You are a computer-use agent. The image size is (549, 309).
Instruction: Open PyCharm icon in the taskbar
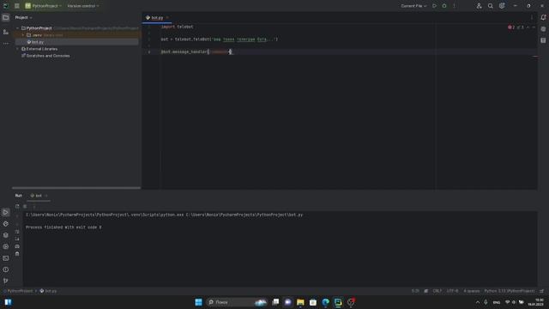(x=338, y=302)
